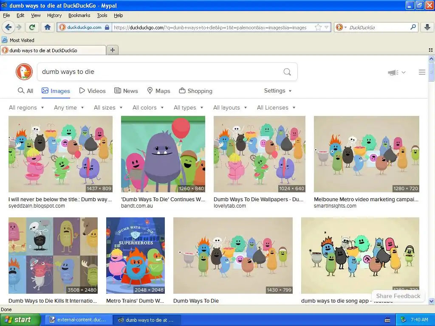Select the Images tab
The image size is (435, 326).
pos(56,91)
